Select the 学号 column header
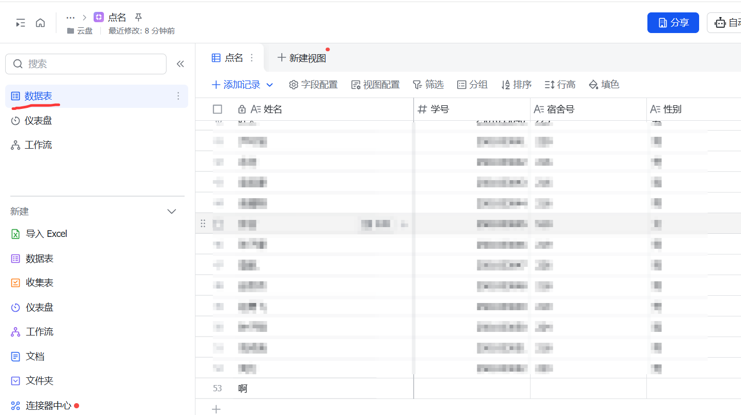741x415 pixels. pos(472,109)
